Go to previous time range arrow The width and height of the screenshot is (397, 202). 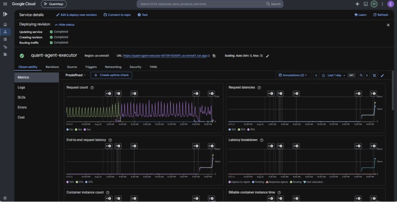[x=316, y=75]
